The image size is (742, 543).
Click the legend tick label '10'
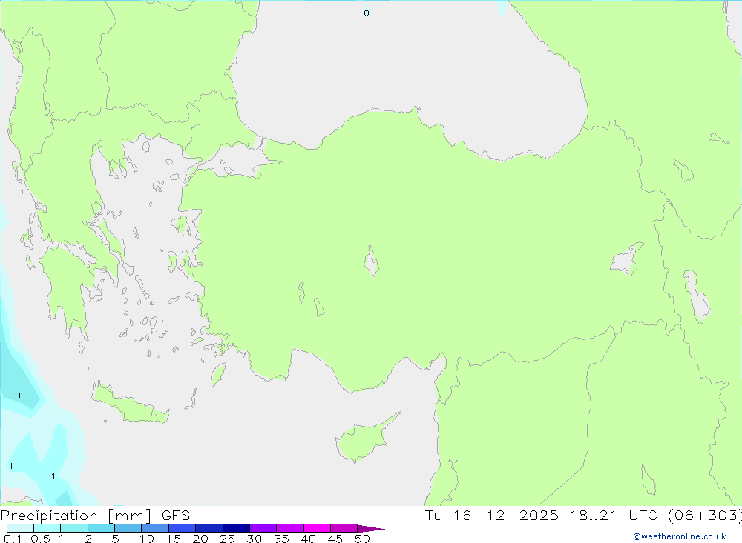147,539
